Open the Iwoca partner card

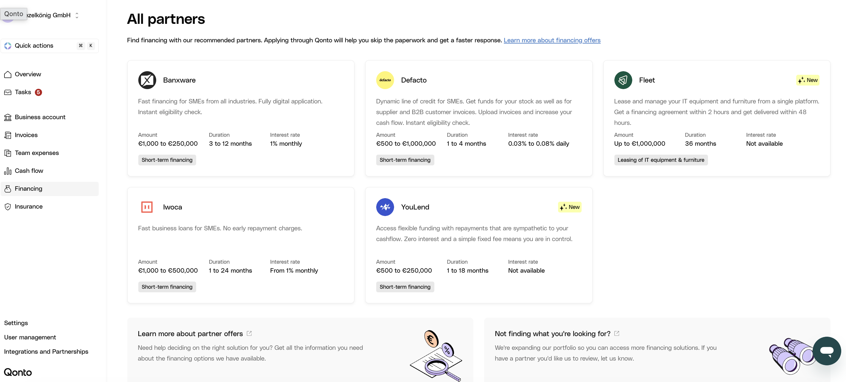pyautogui.click(x=241, y=245)
